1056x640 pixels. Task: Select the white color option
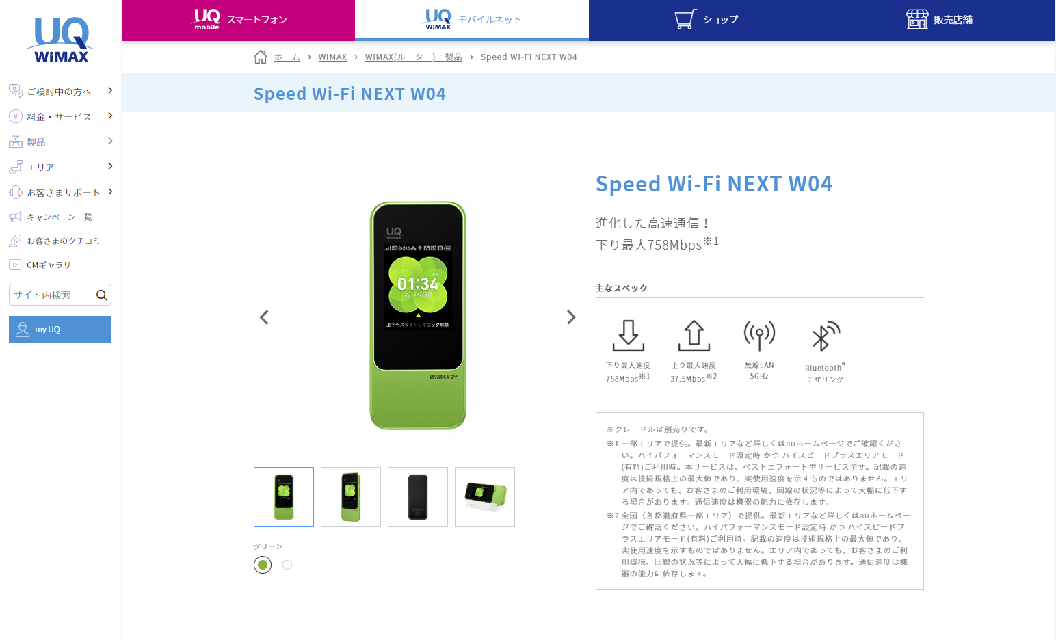(x=287, y=565)
